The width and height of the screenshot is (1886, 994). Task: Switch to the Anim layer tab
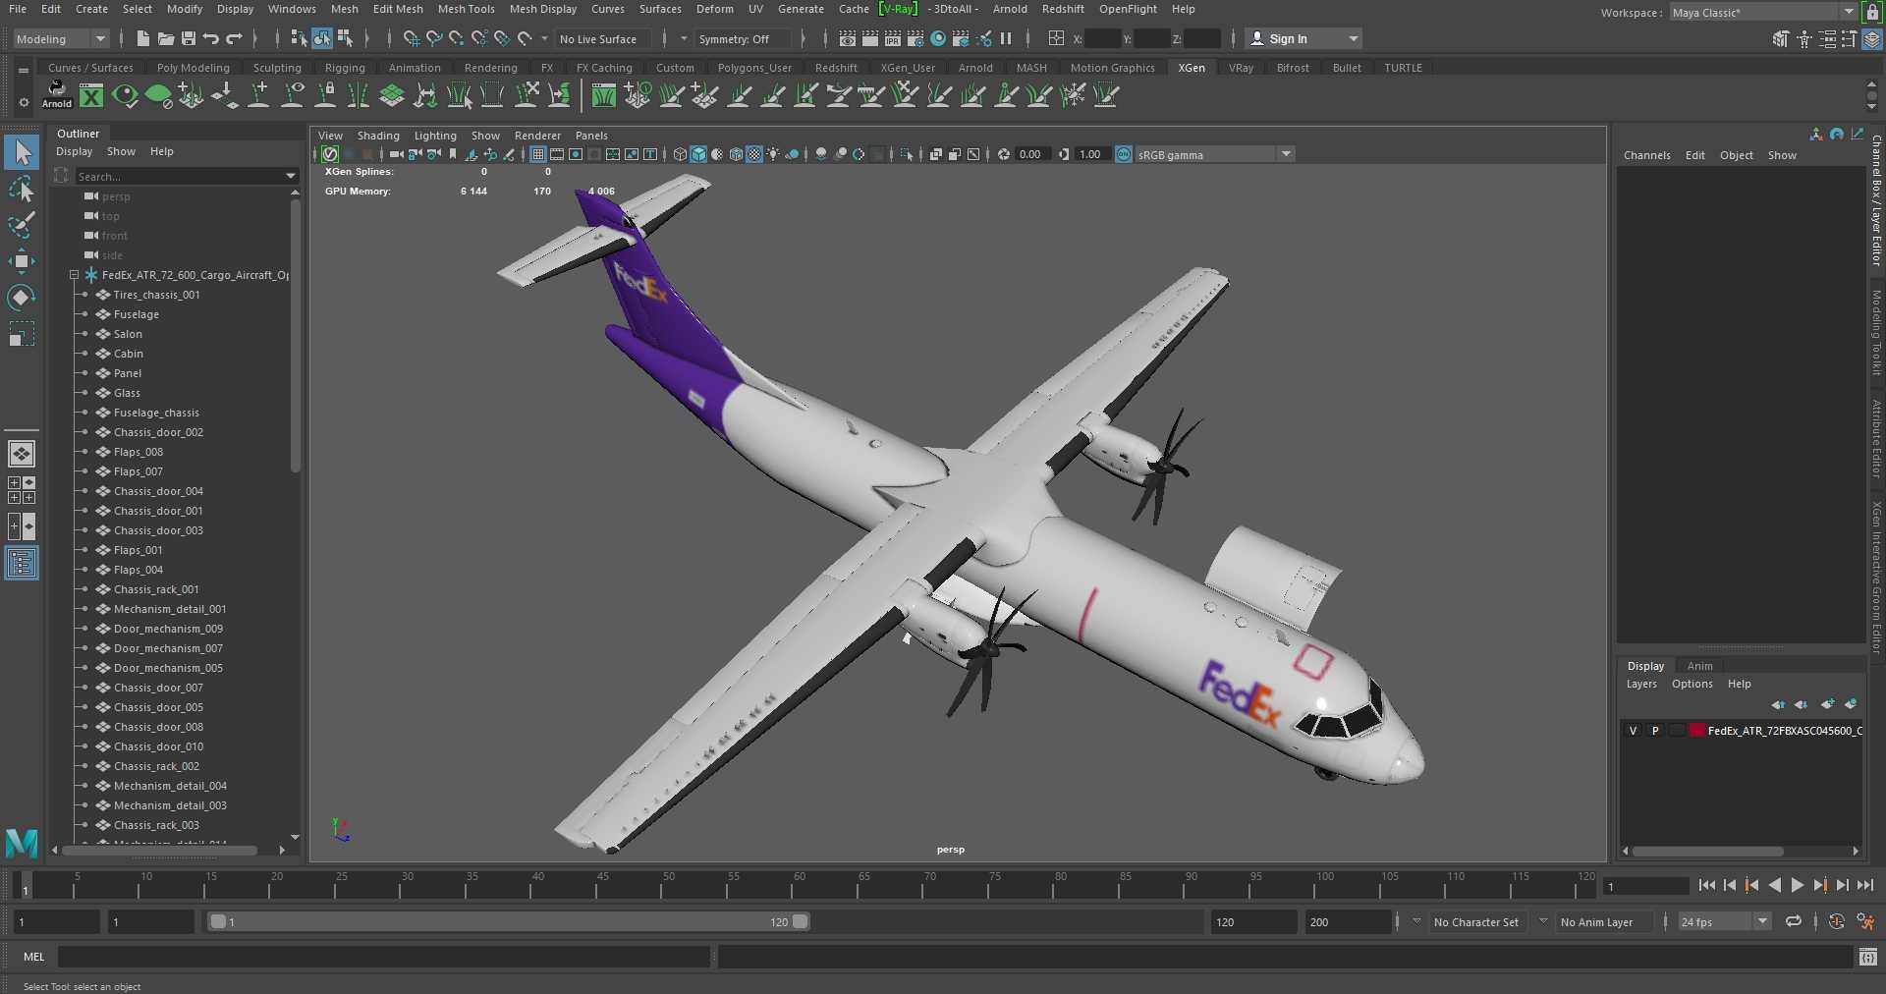[x=1699, y=666]
